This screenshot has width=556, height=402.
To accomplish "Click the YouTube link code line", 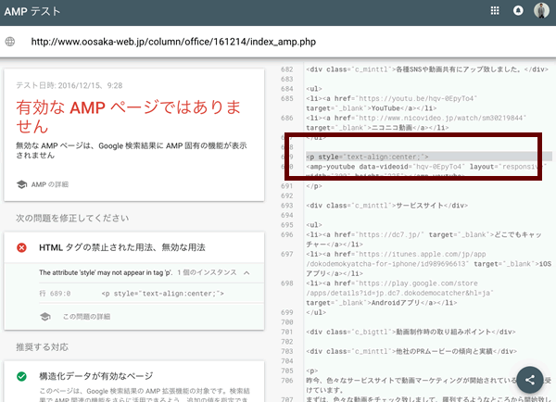I will [x=391, y=103].
